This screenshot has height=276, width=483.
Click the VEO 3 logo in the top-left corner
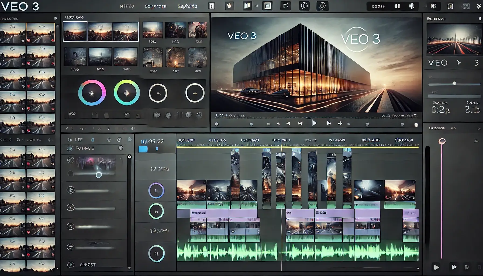pos(20,6)
